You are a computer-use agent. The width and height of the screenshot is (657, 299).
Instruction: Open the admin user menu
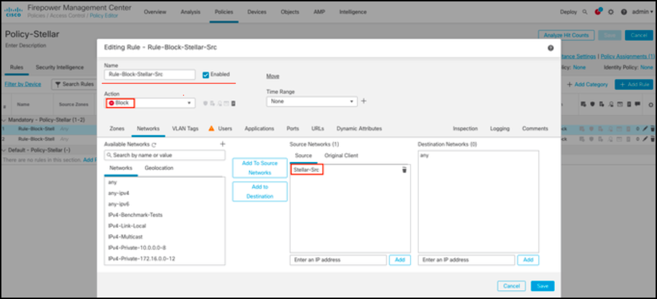[642, 12]
